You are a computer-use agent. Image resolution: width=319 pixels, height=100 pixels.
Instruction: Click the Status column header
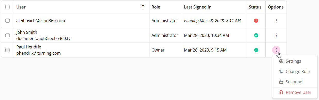255,7
